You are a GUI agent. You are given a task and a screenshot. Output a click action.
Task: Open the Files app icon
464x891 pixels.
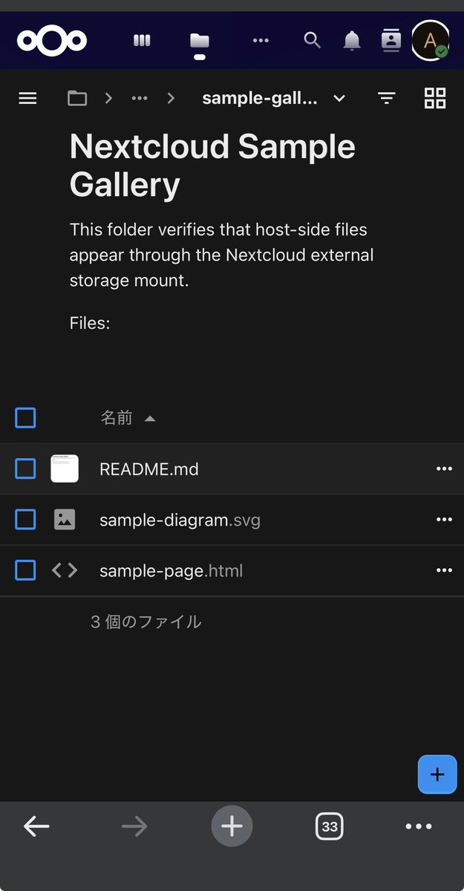point(199,41)
